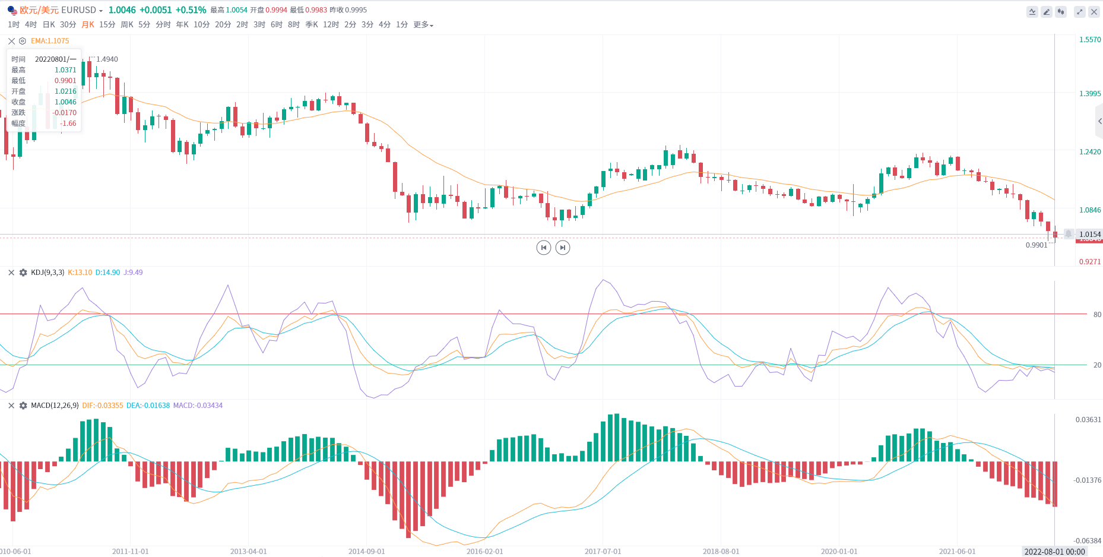Expand chart to fullscreen

(1080, 12)
